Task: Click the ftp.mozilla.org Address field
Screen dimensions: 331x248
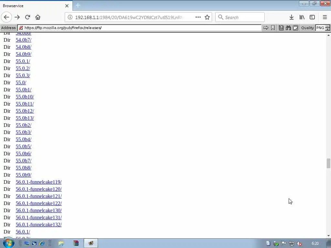Action: tap(140, 28)
